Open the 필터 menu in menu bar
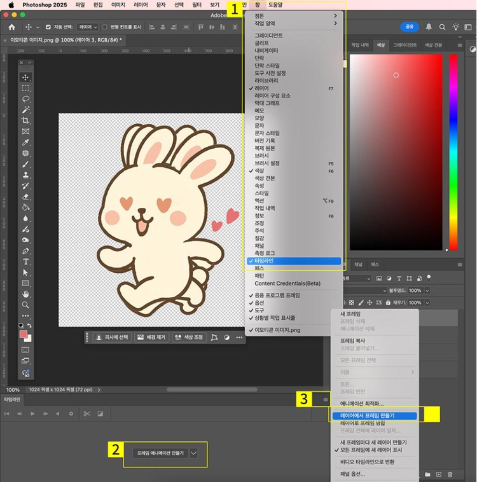This screenshot has width=477, height=482. click(197, 4)
